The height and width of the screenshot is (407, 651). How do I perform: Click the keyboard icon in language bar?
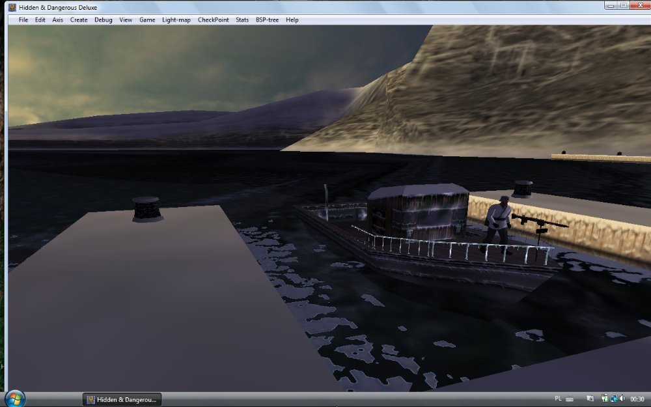point(570,399)
